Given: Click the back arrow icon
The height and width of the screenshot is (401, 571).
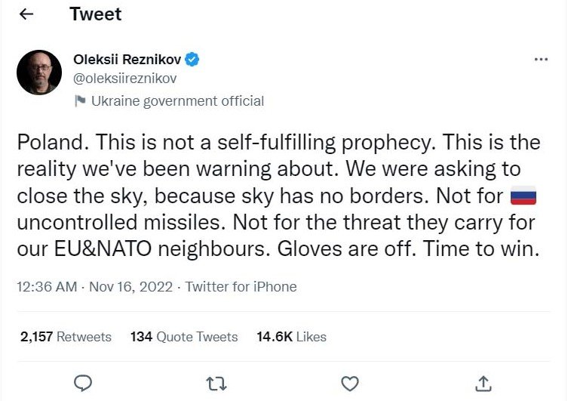Looking at the screenshot, I should click(x=26, y=14).
